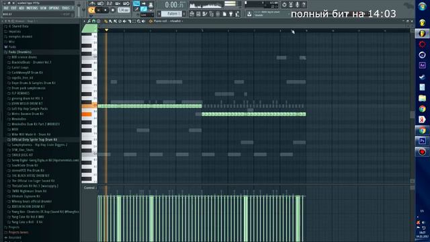Select the Draw pencil tool in piano roll
This screenshot has height=242, width=430.
(106, 21)
